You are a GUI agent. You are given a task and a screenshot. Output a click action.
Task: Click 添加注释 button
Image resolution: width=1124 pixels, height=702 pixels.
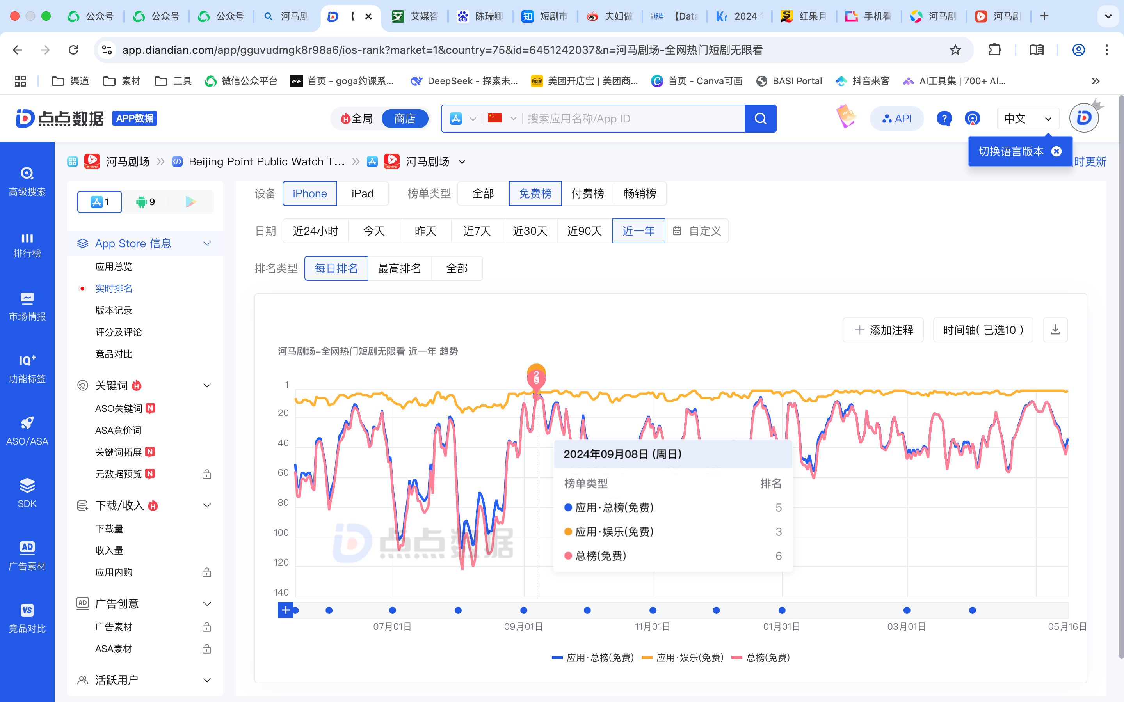[x=883, y=330]
